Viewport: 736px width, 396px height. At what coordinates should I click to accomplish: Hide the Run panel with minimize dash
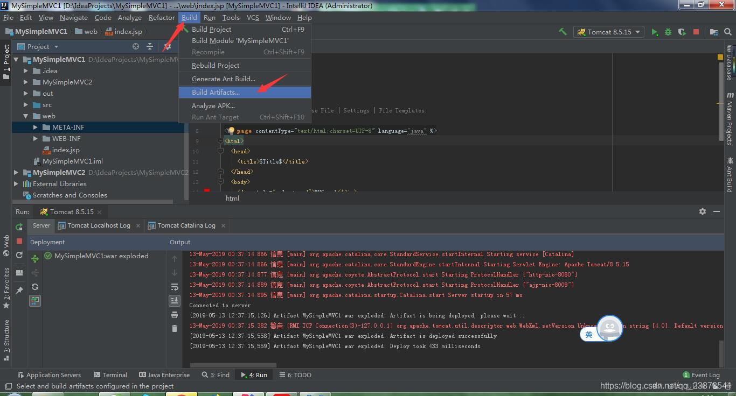[717, 211]
